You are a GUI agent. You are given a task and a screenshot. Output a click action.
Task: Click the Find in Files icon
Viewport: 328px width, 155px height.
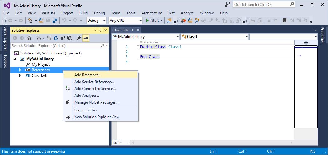click(169, 21)
